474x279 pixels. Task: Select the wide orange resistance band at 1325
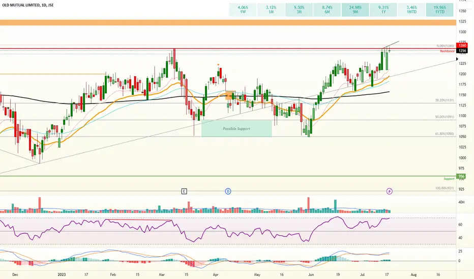(228, 23)
